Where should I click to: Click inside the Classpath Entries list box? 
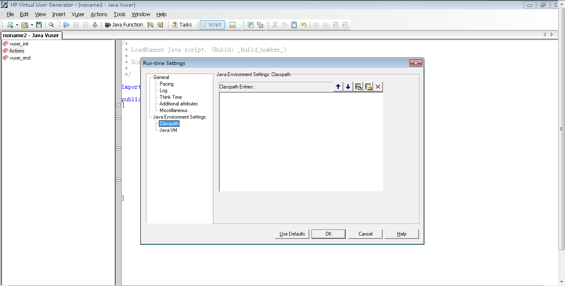click(x=301, y=142)
